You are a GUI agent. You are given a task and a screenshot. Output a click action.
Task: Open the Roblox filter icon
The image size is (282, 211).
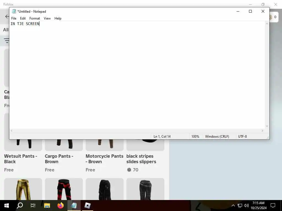click(x=7, y=41)
